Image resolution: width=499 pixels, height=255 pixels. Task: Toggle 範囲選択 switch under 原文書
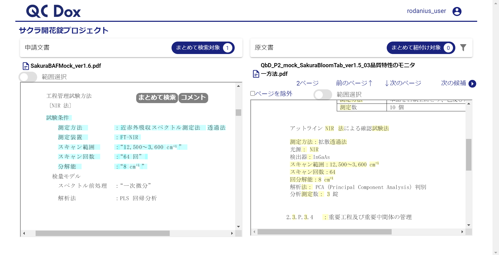[323, 95]
